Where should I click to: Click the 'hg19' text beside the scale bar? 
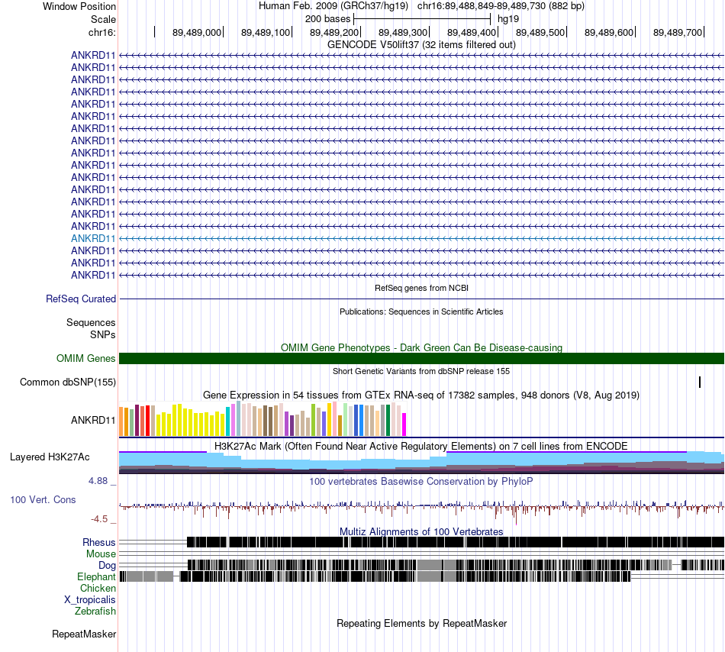[x=508, y=19]
